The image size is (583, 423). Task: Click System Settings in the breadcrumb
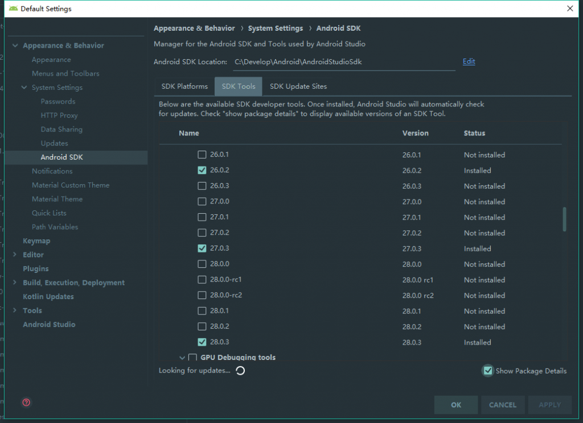tap(276, 28)
